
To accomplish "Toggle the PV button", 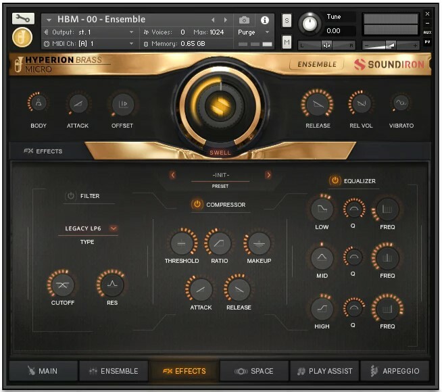I will 427,42.
